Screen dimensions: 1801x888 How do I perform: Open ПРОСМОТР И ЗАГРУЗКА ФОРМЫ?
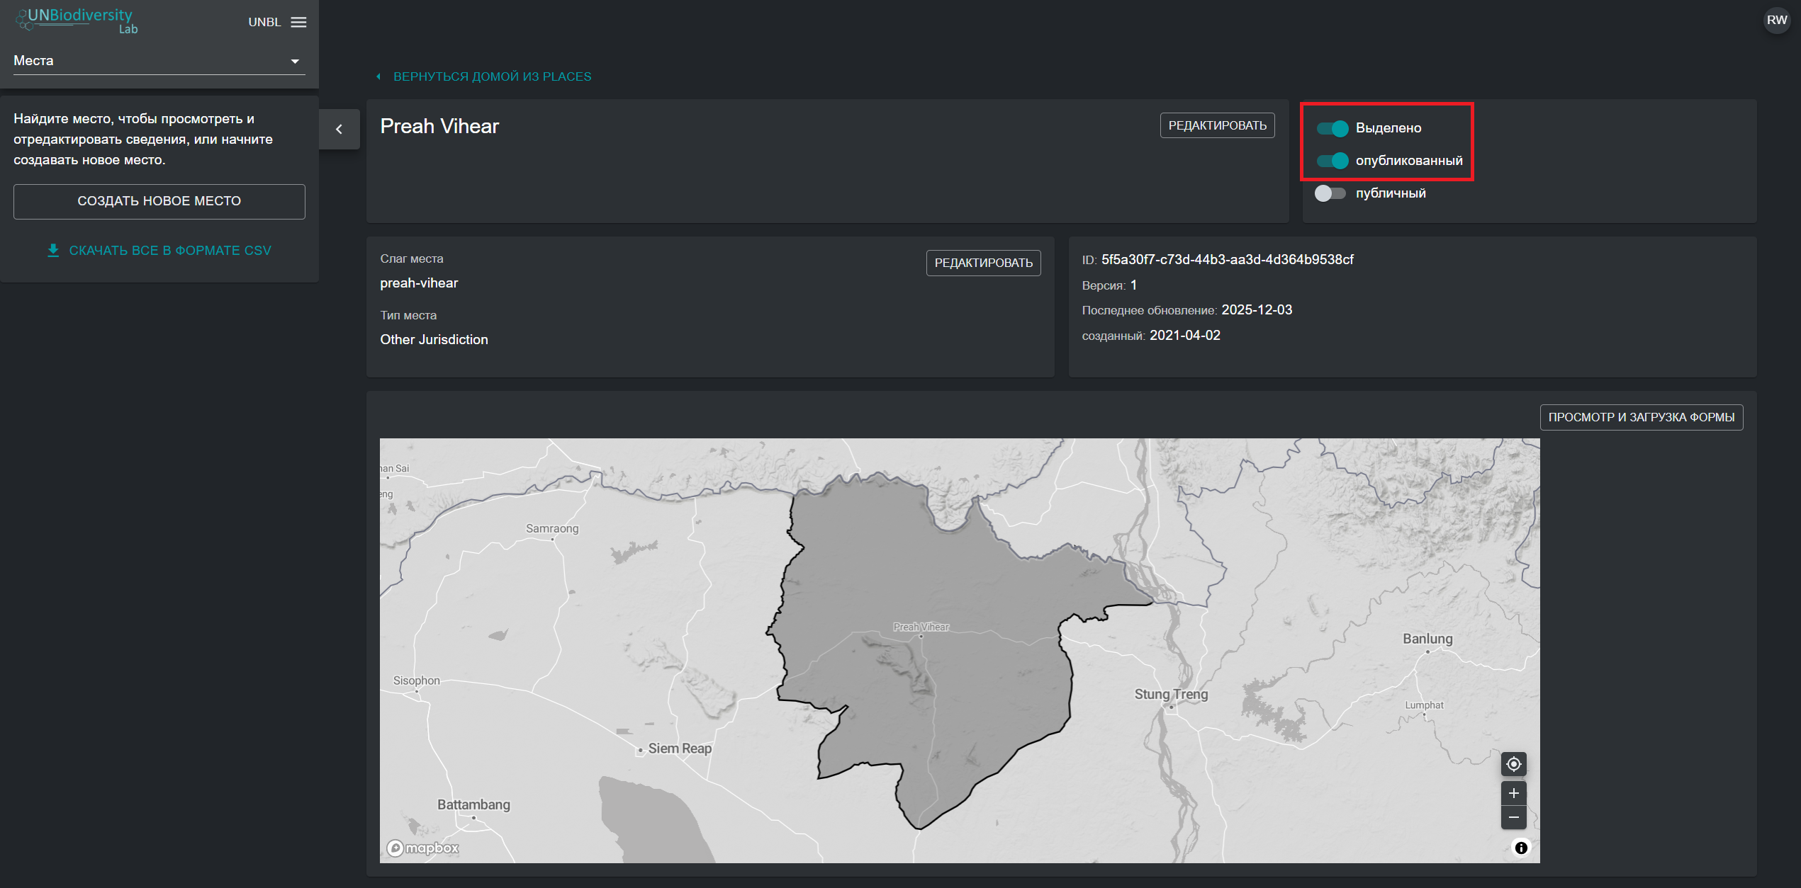coord(1641,417)
